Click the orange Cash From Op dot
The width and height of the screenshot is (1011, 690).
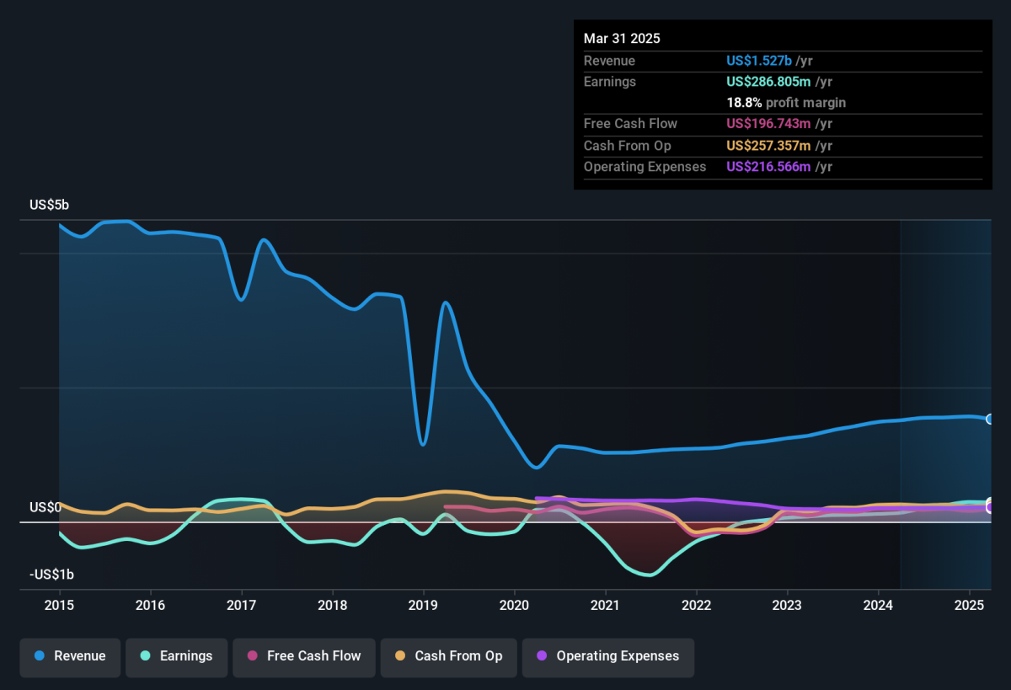coord(400,656)
